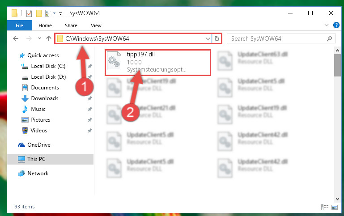Click Properties icon in quick access toolbar
The height and width of the screenshot is (216, 344).
[x=29, y=13]
